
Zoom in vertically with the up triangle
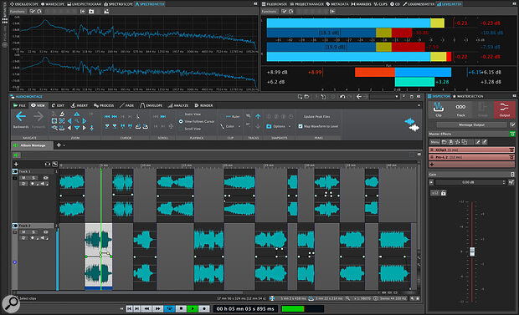77,114
